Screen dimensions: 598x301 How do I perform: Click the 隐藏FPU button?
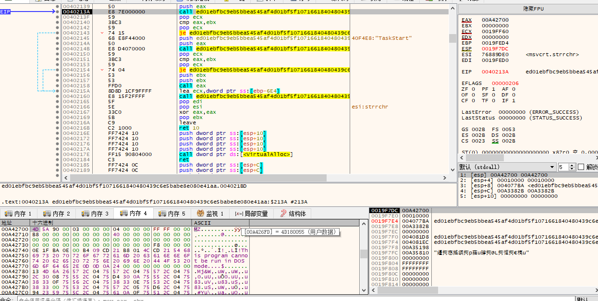[x=528, y=9]
